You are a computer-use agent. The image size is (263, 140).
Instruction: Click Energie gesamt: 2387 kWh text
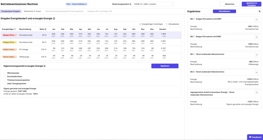[x=15, y=91]
